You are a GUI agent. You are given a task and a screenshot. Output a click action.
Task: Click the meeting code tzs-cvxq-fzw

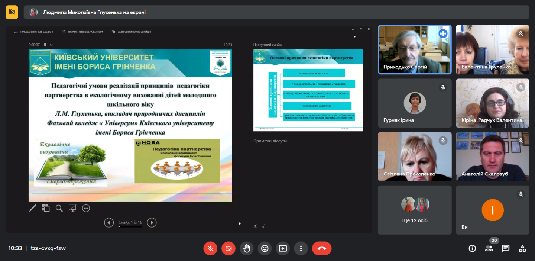click(48, 248)
